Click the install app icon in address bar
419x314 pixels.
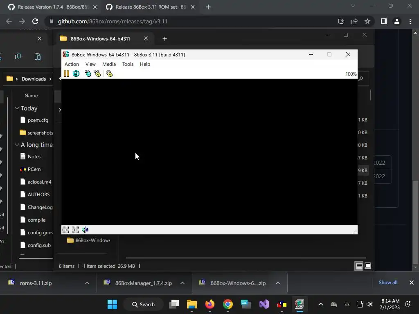tap(341, 21)
